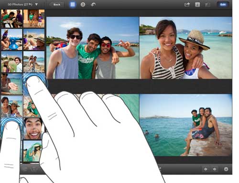Select thumbnail of person in straw hat profile
This screenshot has width=239, height=183.
34,39
